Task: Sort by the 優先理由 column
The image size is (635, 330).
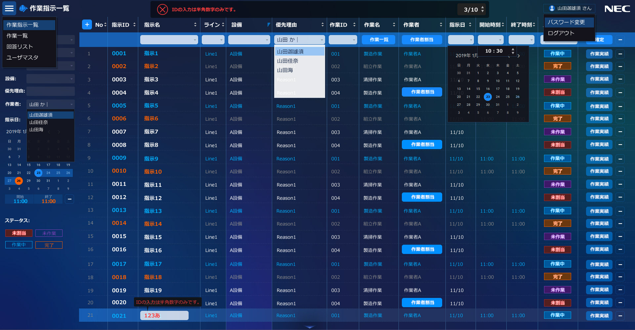Action: 322,25
